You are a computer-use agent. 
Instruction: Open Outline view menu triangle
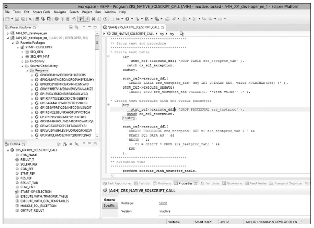tap(84, 143)
